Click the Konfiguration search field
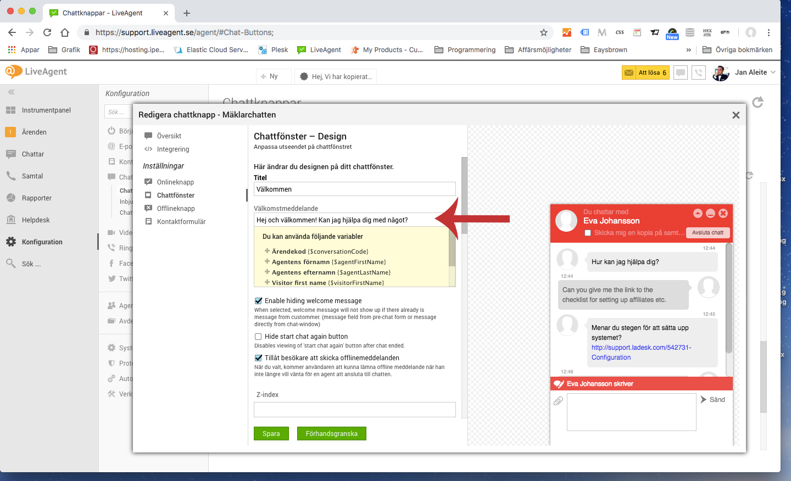The height and width of the screenshot is (481, 791). pyautogui.click(x=119, y=112)
